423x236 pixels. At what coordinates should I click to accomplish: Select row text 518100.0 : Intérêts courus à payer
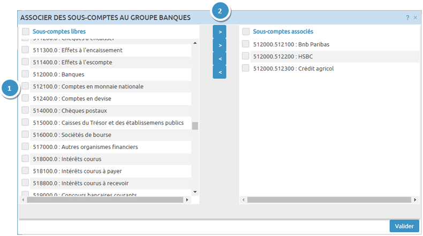(x=78, y=171)
